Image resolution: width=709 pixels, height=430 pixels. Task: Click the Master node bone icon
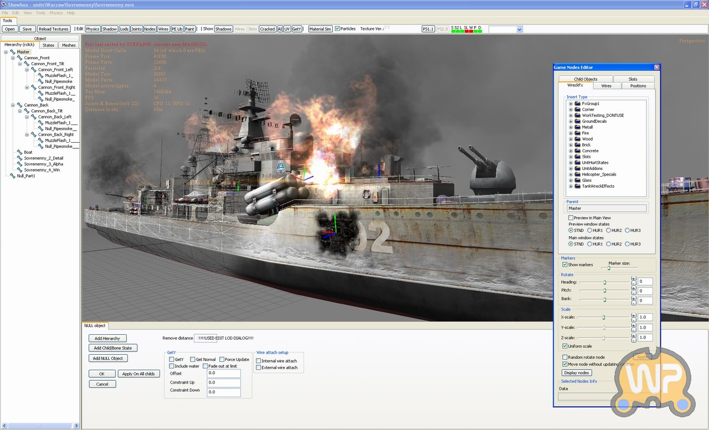click(13, 52)
